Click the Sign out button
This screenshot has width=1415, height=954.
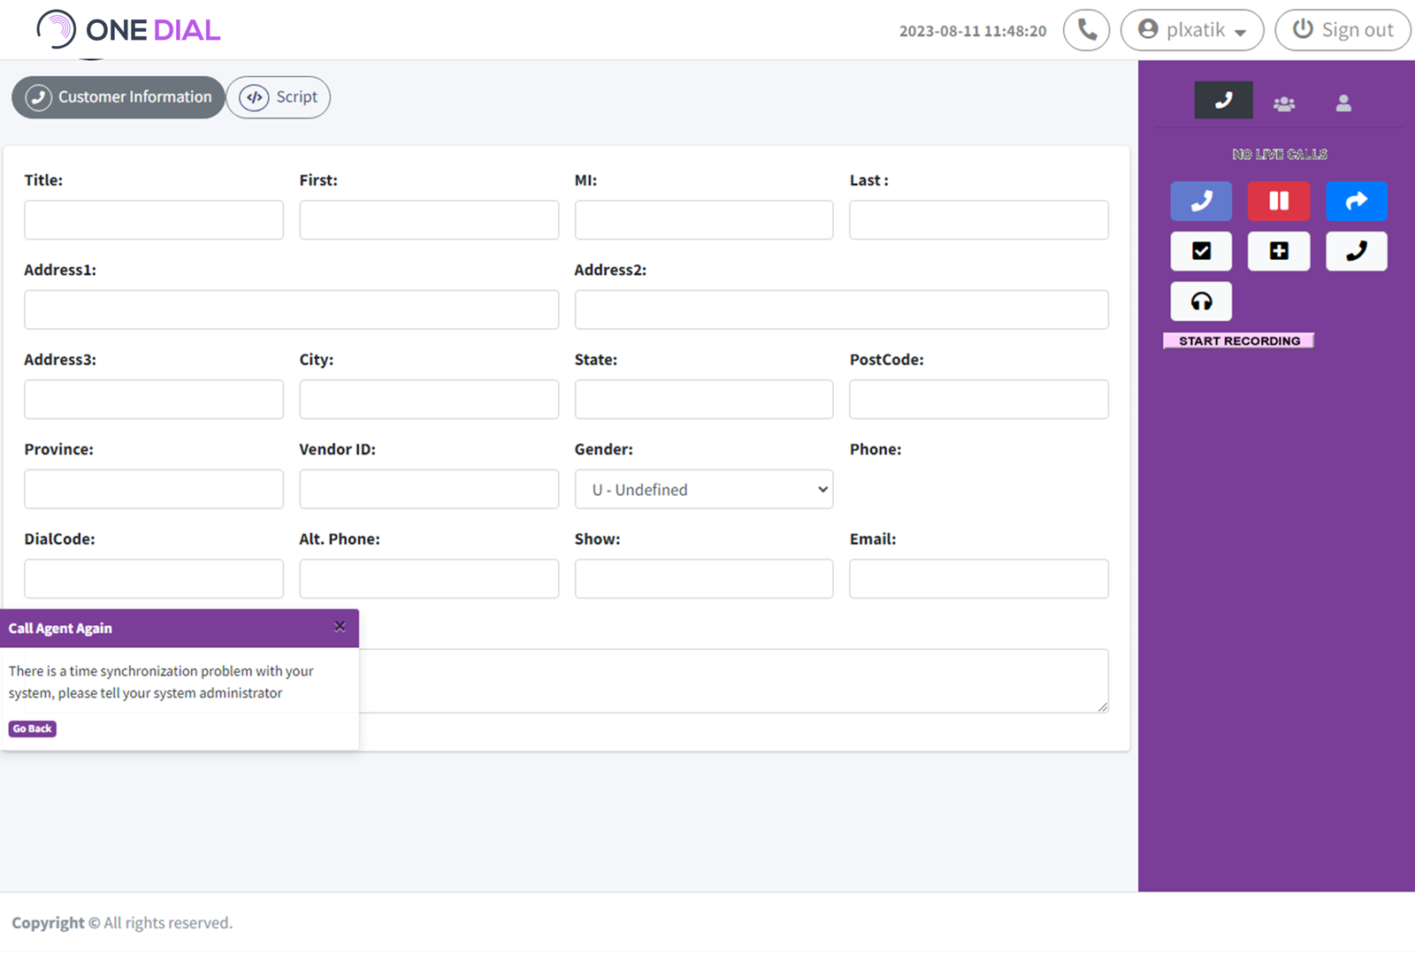[x=1342, y=29]
